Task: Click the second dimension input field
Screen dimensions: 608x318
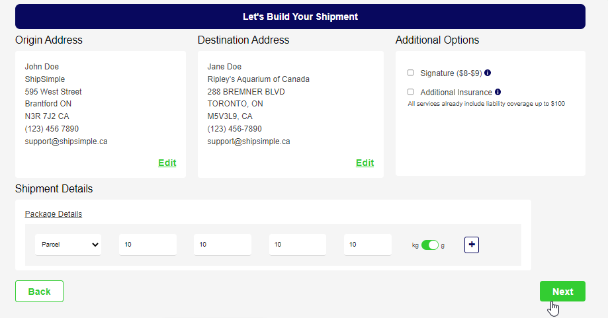Action: click(222, 245)
